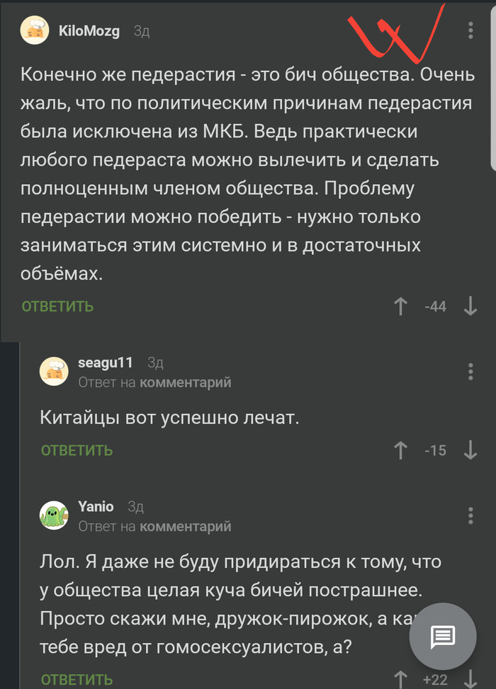Downvote Yanio's reply
The height and width of the screenshot is (689, 496).
(x=470, y=680)
